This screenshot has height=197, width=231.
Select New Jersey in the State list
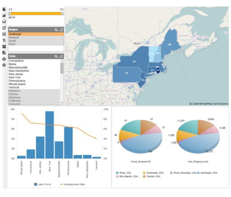pyautogui.click(x=34, y=74)
